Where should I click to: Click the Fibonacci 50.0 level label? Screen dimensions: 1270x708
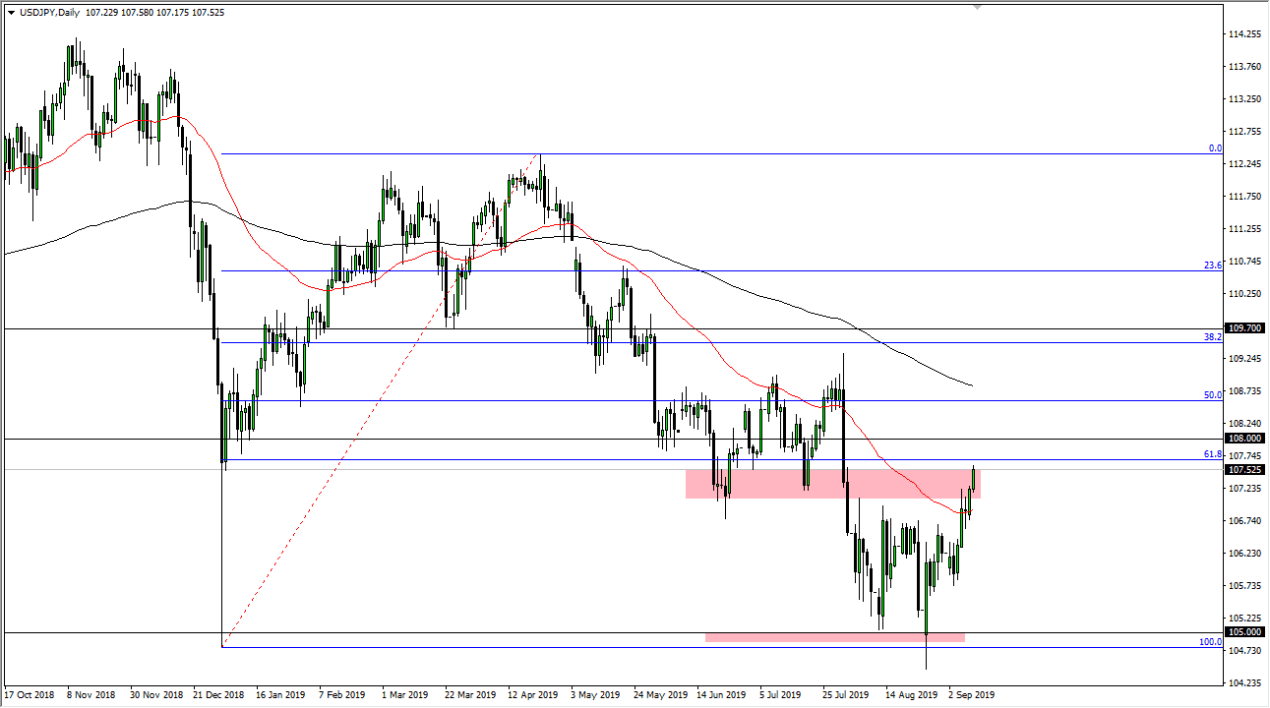click(1213, 395)
